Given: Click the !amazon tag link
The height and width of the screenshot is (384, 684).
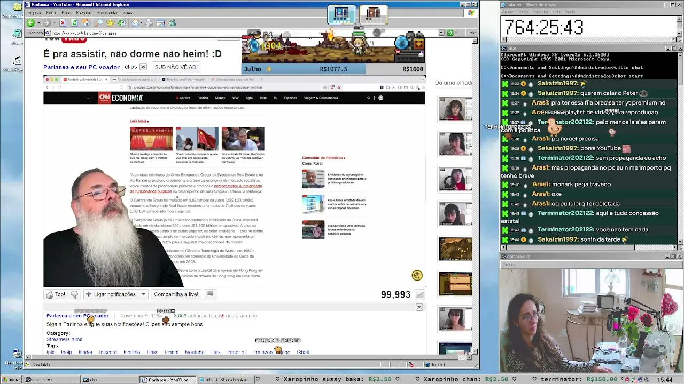Looking at the screenshot, I should [263, 353].
